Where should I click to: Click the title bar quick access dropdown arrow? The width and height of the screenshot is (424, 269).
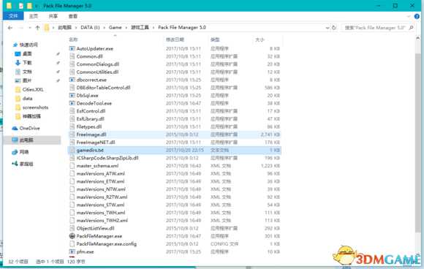36,6
